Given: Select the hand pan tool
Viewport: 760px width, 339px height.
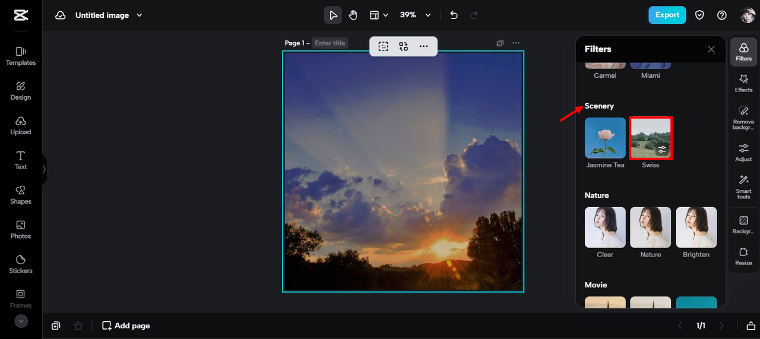Looking at the screenshot, I should coord(353,15).
